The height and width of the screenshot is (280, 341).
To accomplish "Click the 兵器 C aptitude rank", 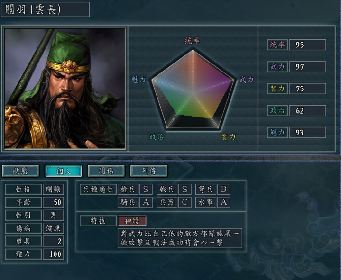I will (x=184, y=202).
